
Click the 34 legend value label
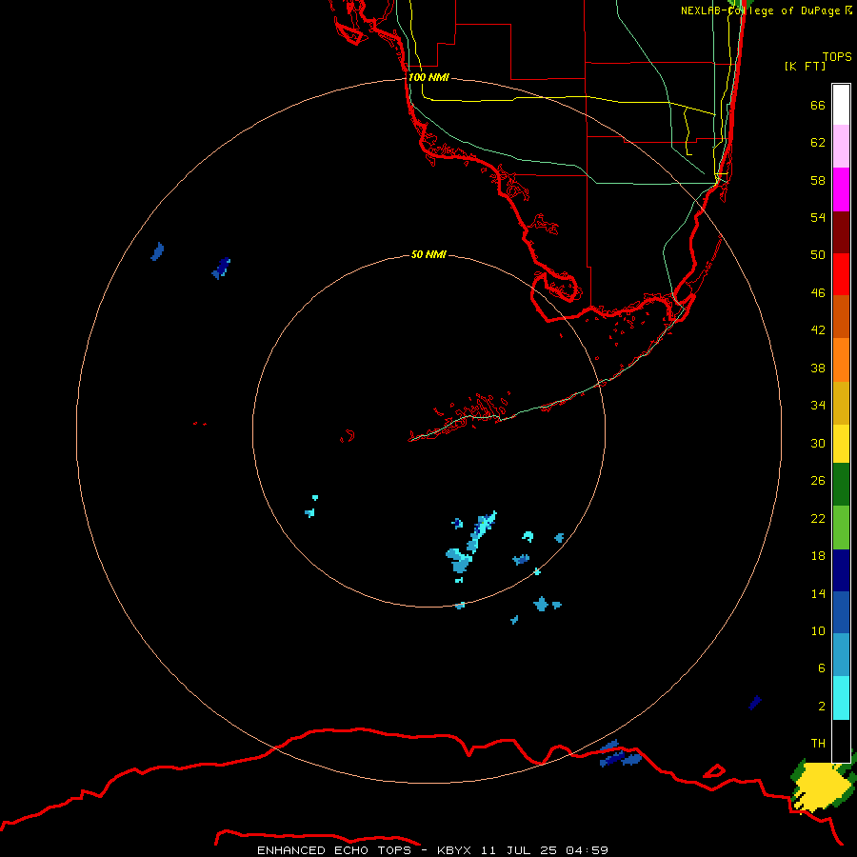[818, 406]
